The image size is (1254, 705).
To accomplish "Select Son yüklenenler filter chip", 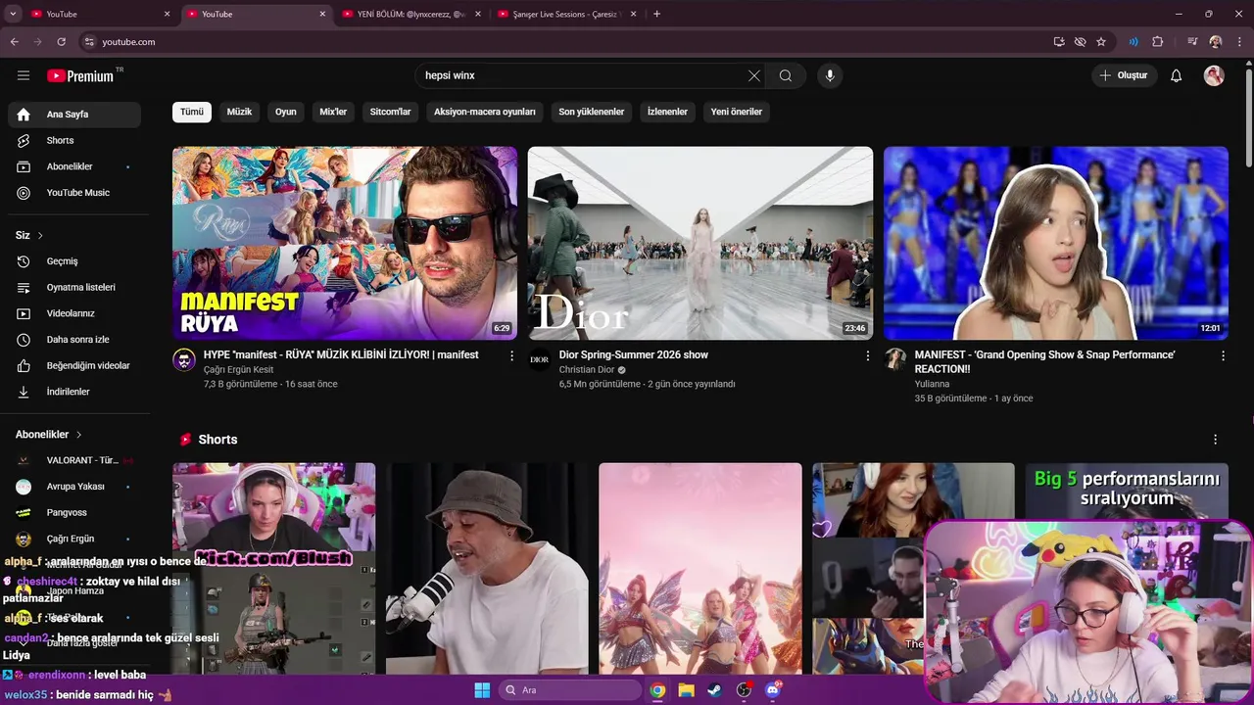I will click(x=592, y=112).
